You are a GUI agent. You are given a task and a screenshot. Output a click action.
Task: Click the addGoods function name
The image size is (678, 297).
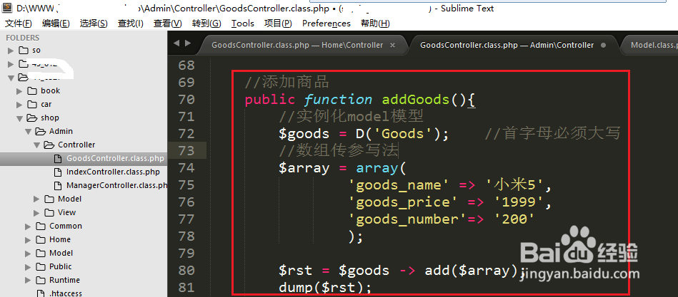pyautogui.click(x=416, y=100)
